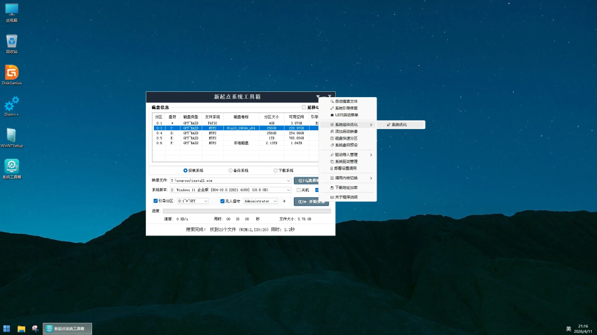
Task: Click 系统优化 submenu item
Action: pos(399,124)
